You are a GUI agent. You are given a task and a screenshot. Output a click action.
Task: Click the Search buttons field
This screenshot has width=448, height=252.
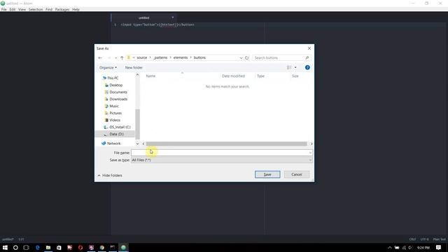[279, 57]
